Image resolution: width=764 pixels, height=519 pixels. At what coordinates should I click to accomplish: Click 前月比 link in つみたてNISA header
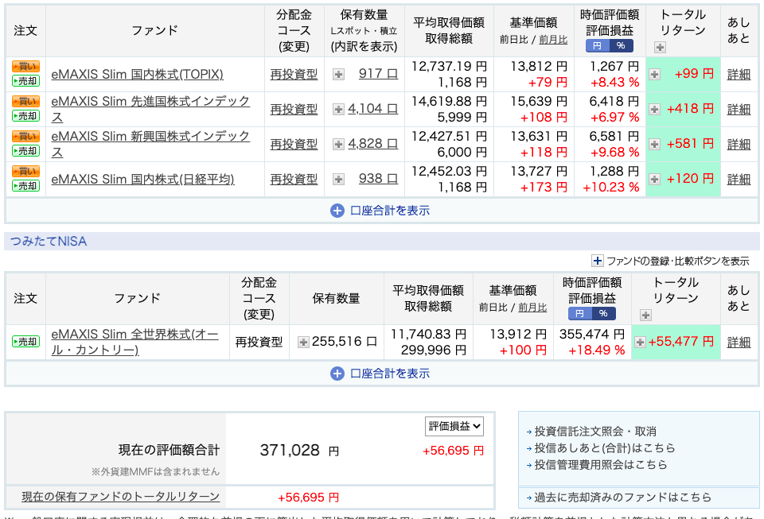pos(532,308)
